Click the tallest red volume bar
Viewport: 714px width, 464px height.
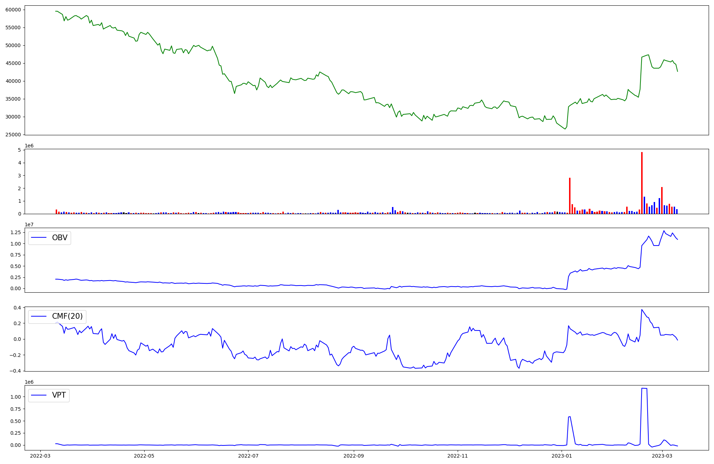coord(642,183)
